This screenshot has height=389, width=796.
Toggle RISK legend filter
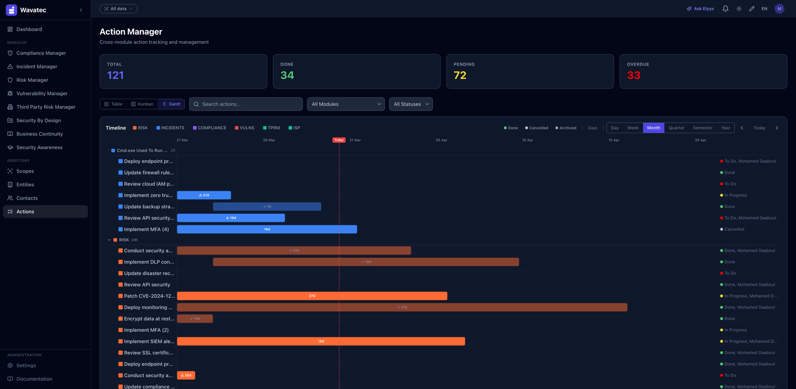pos(140,128)
